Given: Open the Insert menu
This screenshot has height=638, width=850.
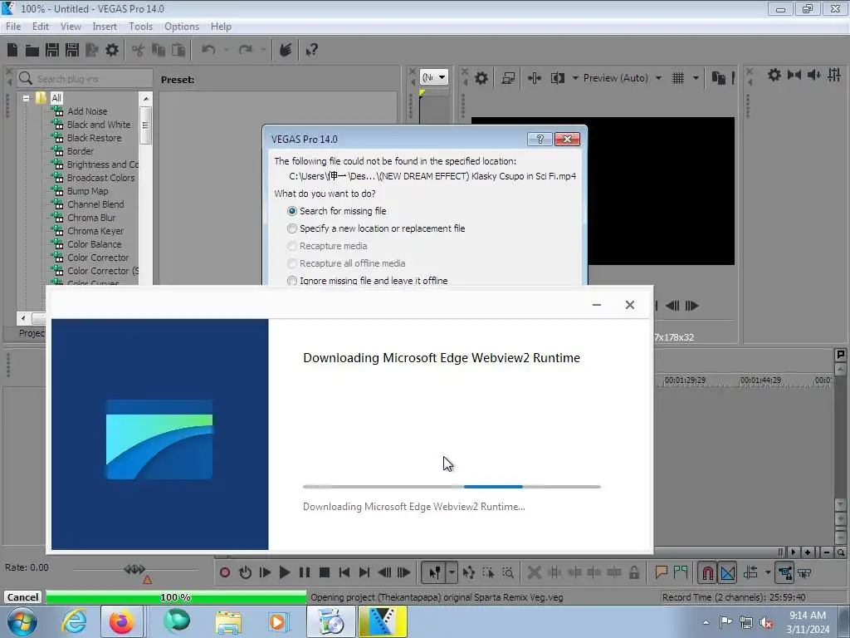Looking at the screenshot, I should [105, 27].
